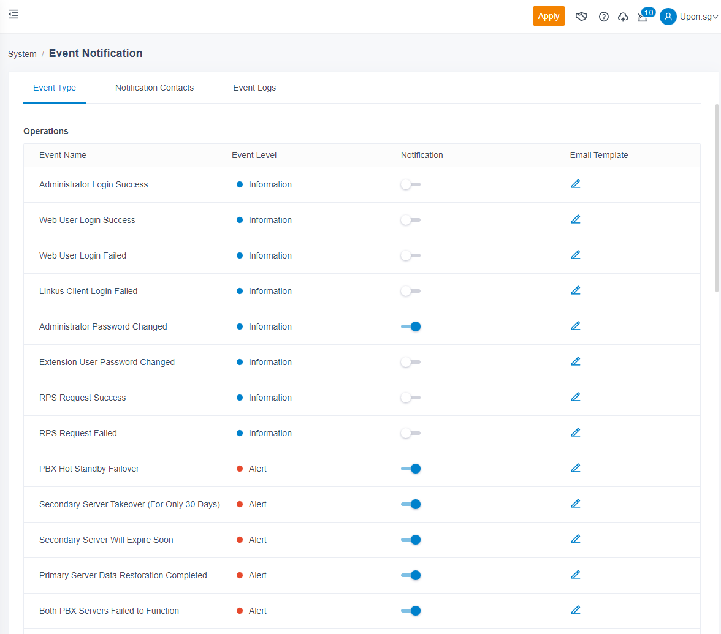Turn off Secondary Server Will Expire Soon notification
Image resolution: width=721 pixels, height=634 pixels.
(410, 540)
